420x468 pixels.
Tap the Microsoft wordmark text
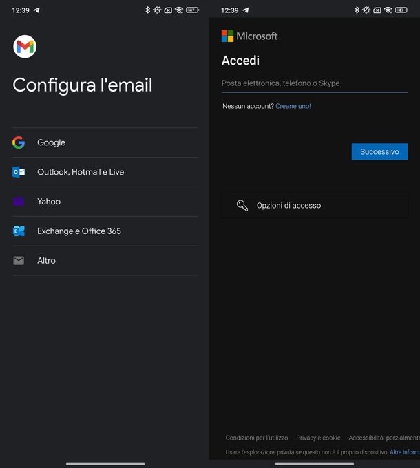coord(257,36)
